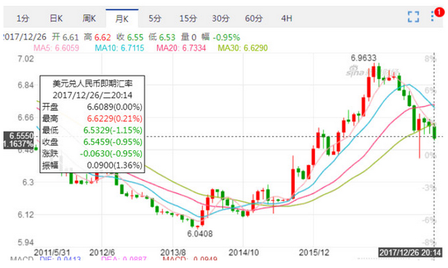
Task: Click the 5.94 price axis label
Action: [x=26, y=242]
